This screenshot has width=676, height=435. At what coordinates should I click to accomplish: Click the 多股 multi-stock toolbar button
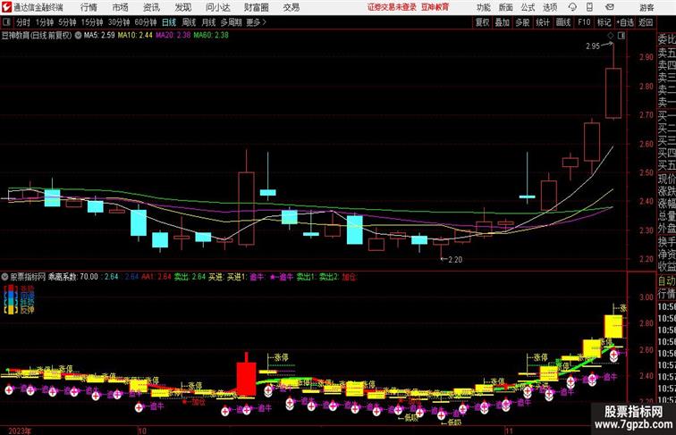tap(522, 22)
